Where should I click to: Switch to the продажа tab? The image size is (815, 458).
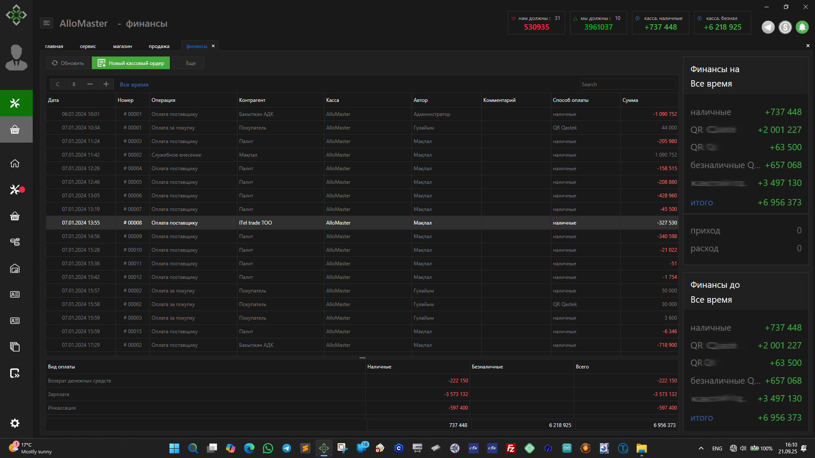pos(159,46)
